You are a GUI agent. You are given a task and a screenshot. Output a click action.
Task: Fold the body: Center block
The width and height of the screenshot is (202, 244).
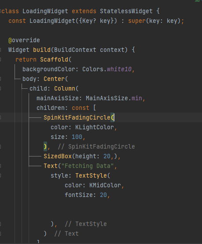click(0, 79)
